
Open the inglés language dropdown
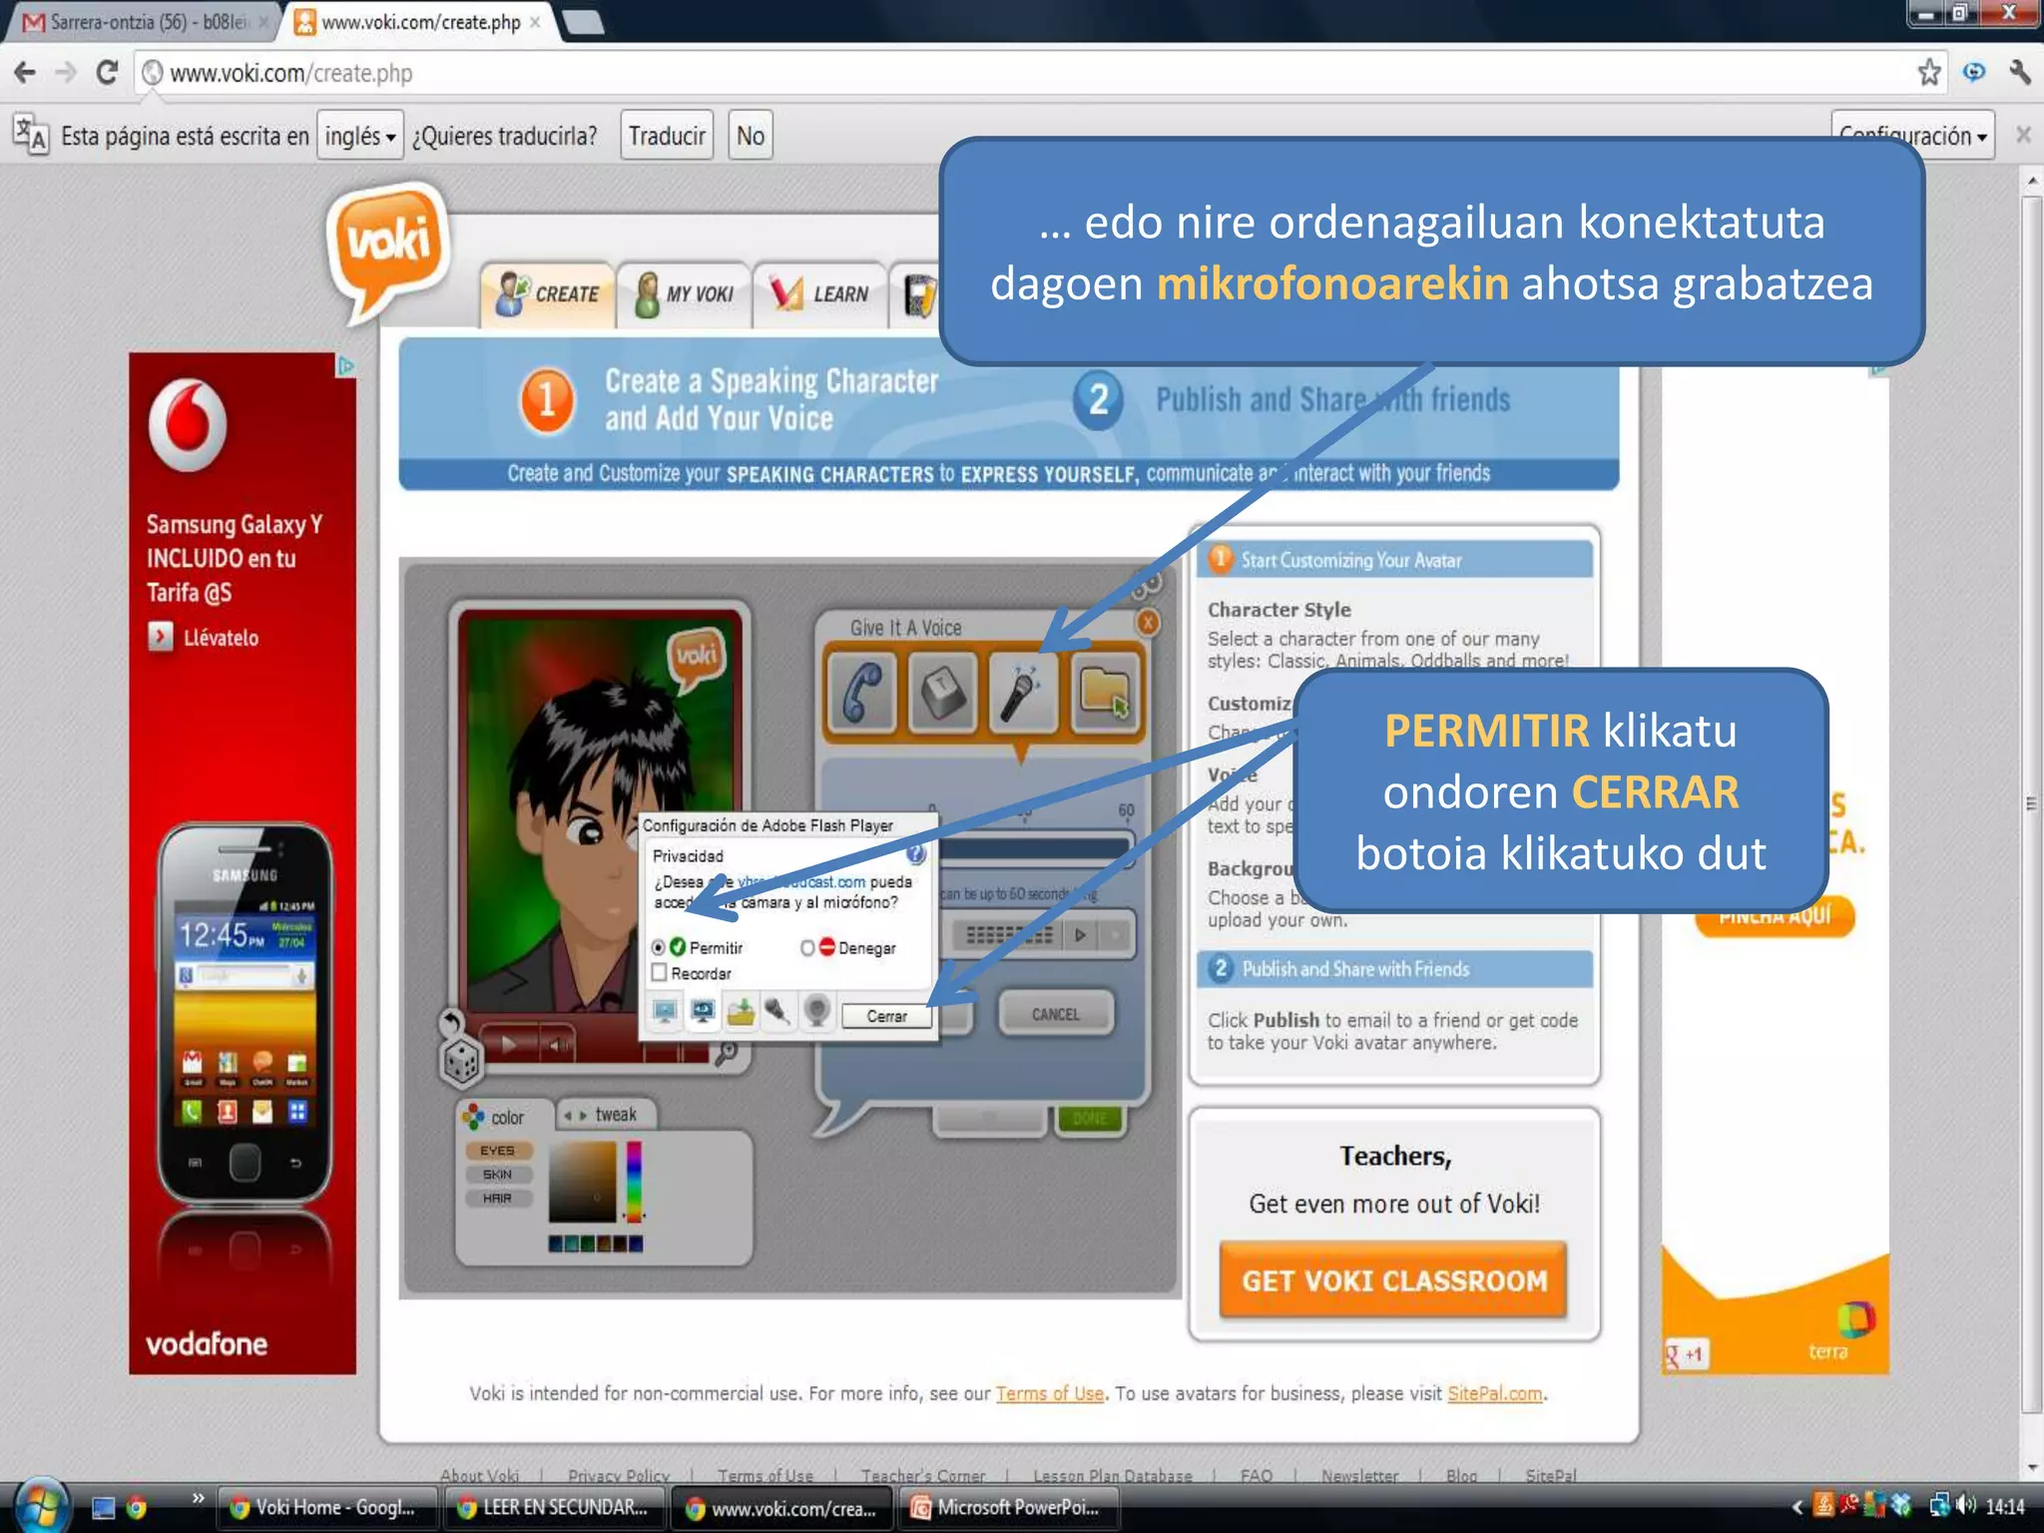pos(360,136)
